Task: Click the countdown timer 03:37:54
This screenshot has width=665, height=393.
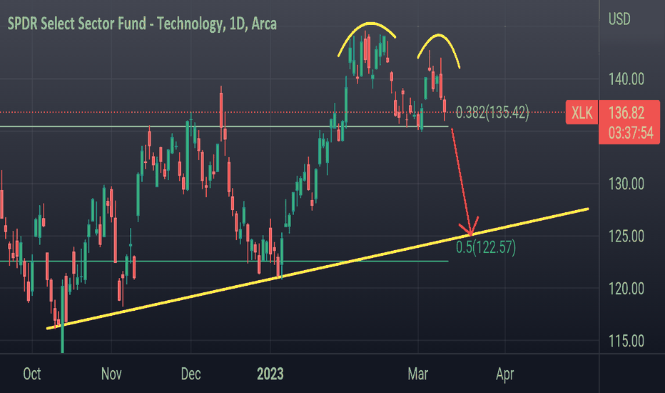Action: pos(631,133)
